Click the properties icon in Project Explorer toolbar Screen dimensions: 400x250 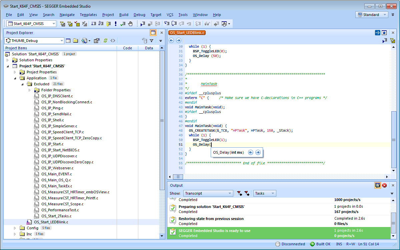coord(97,41)
